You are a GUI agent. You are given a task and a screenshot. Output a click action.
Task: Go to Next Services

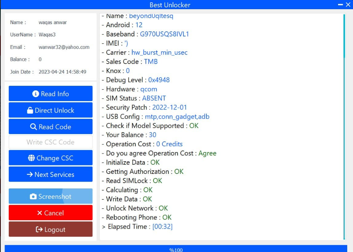(x=51, y=174)
